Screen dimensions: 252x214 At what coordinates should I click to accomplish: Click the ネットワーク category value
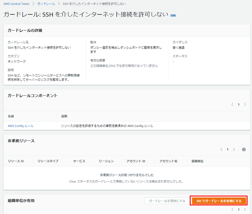17,62
